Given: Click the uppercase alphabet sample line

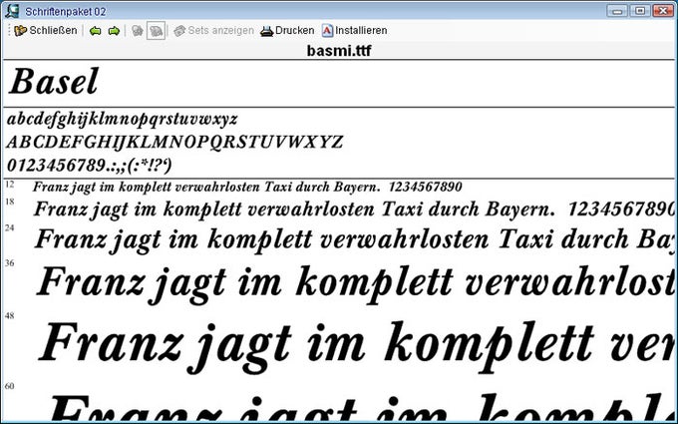Looking at the screenshot, I should pos(175,142).
